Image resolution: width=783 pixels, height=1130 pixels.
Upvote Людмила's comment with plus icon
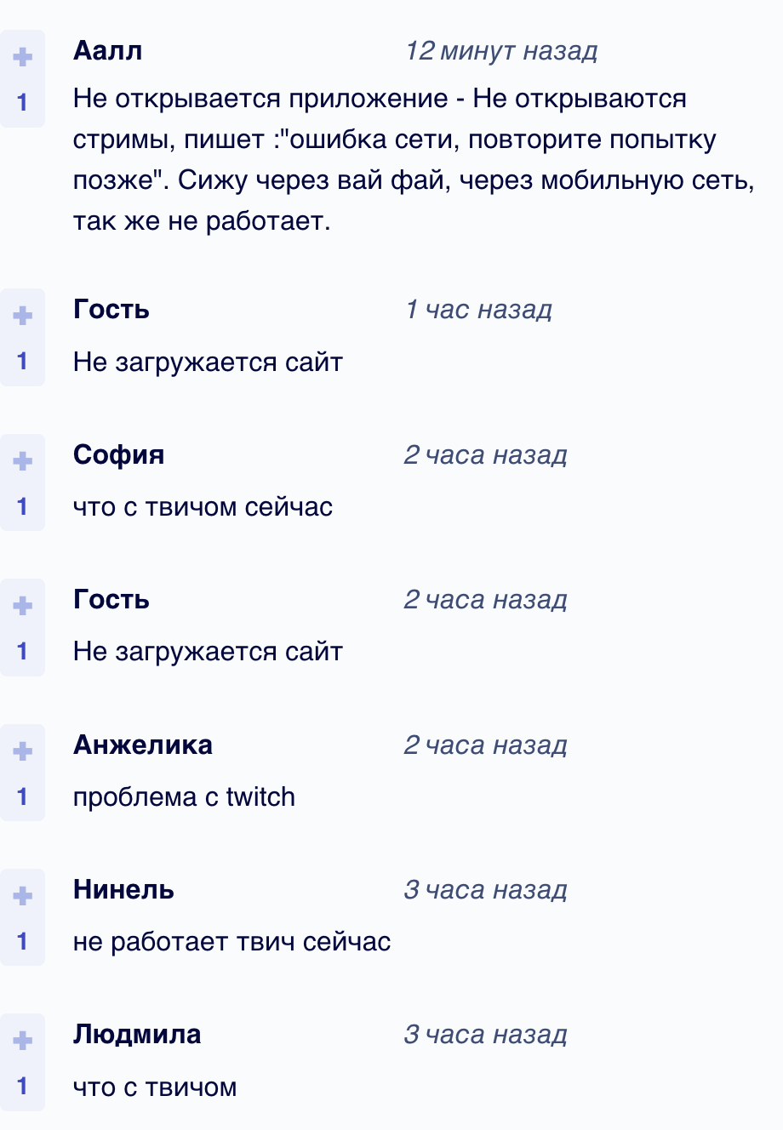coord(22,1040)
